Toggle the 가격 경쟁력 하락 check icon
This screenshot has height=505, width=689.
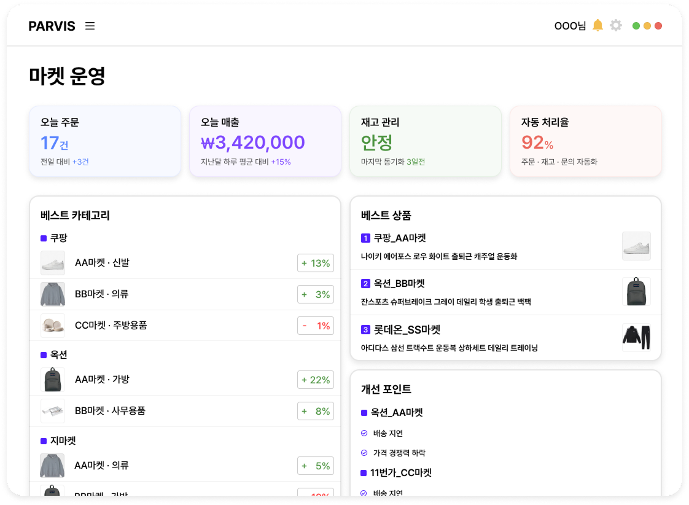pyautogui.click(x=364, y=453)
